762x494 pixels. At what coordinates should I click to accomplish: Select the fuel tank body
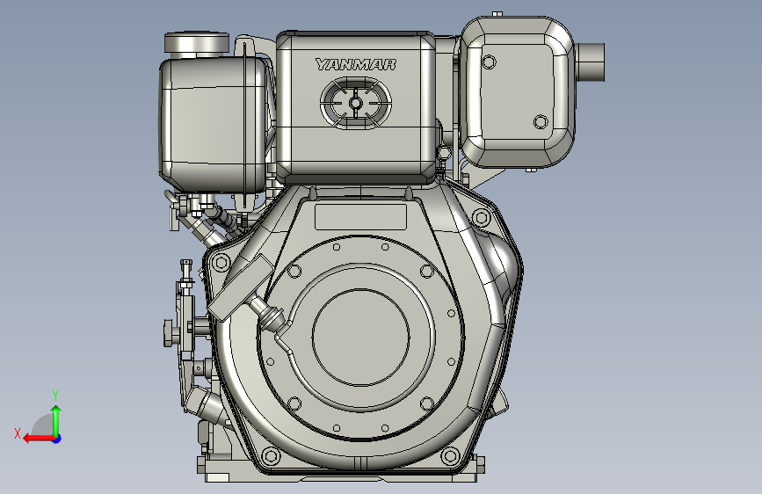[214, 124]
